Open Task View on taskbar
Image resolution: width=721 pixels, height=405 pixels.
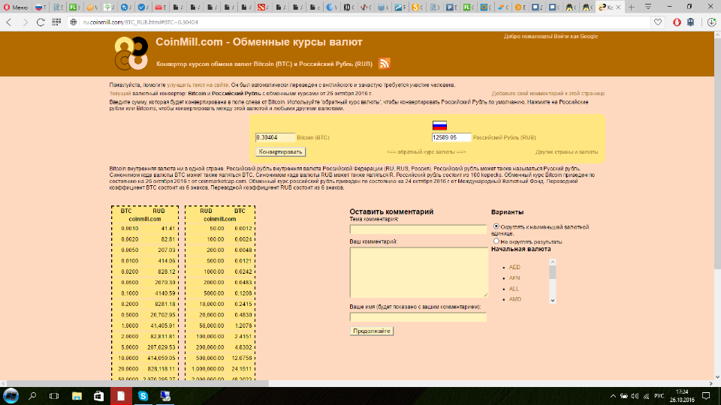point(54,396)
